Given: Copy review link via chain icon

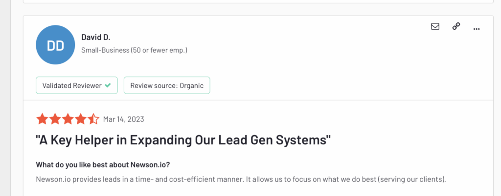Looking at the screenshot, I should click(456, 27).
